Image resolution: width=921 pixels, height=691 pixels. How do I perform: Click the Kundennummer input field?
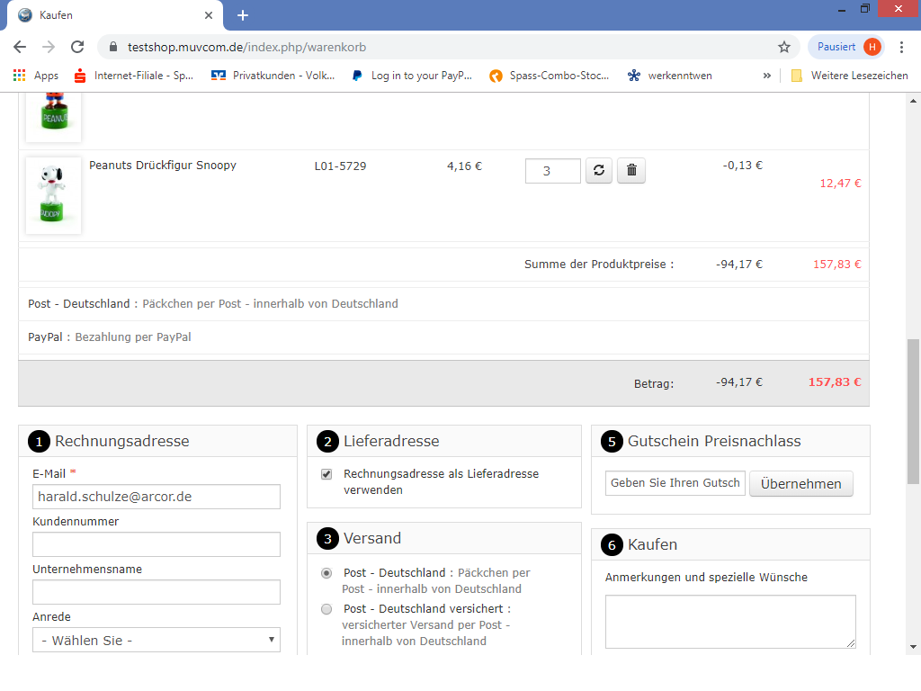coord(156,544)
